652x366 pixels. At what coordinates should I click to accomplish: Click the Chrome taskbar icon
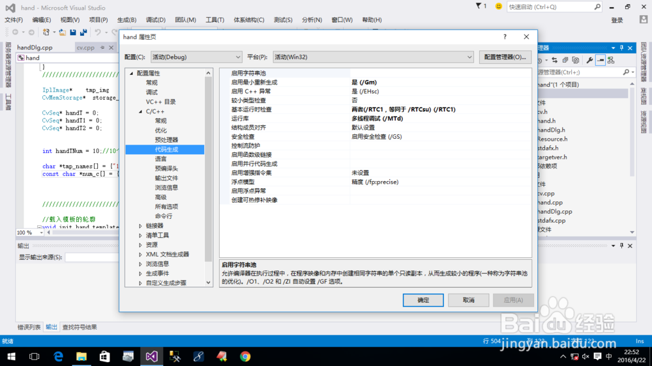[x=245, y=356]
